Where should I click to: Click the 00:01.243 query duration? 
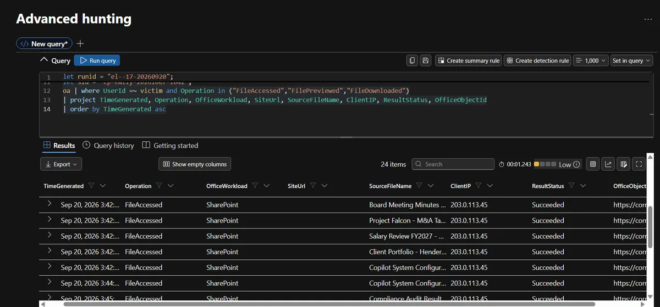(x=515, y=164)
